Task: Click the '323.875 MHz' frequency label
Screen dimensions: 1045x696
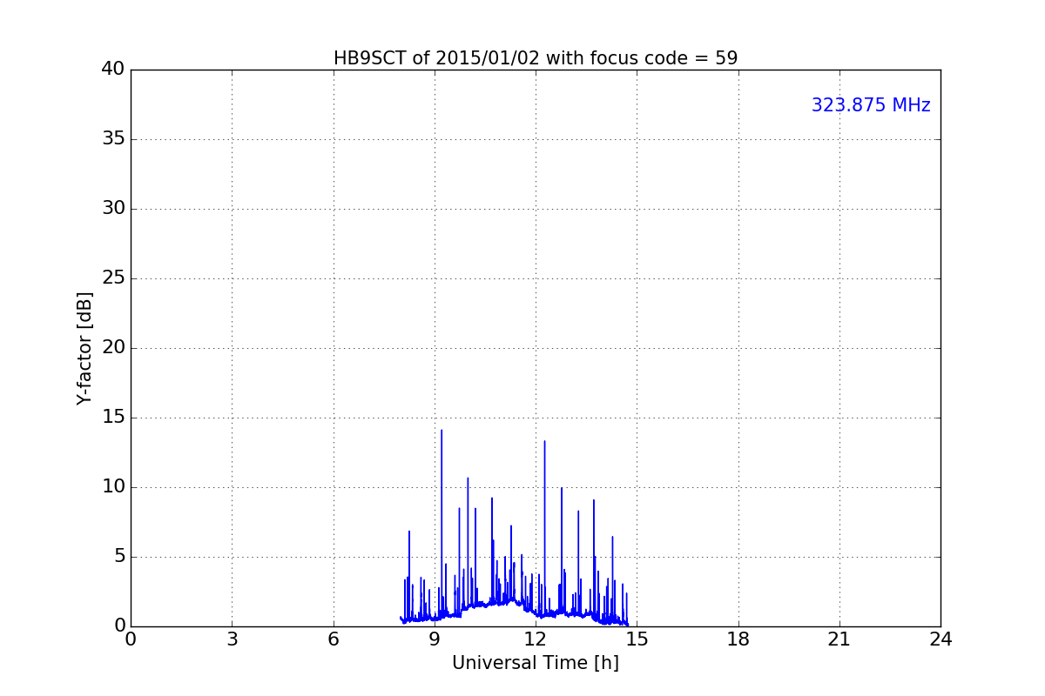Action: [x=871, y=105]
